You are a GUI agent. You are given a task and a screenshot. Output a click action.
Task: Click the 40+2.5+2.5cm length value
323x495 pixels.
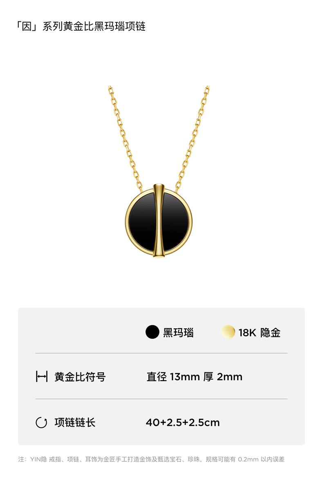(183, 422)
